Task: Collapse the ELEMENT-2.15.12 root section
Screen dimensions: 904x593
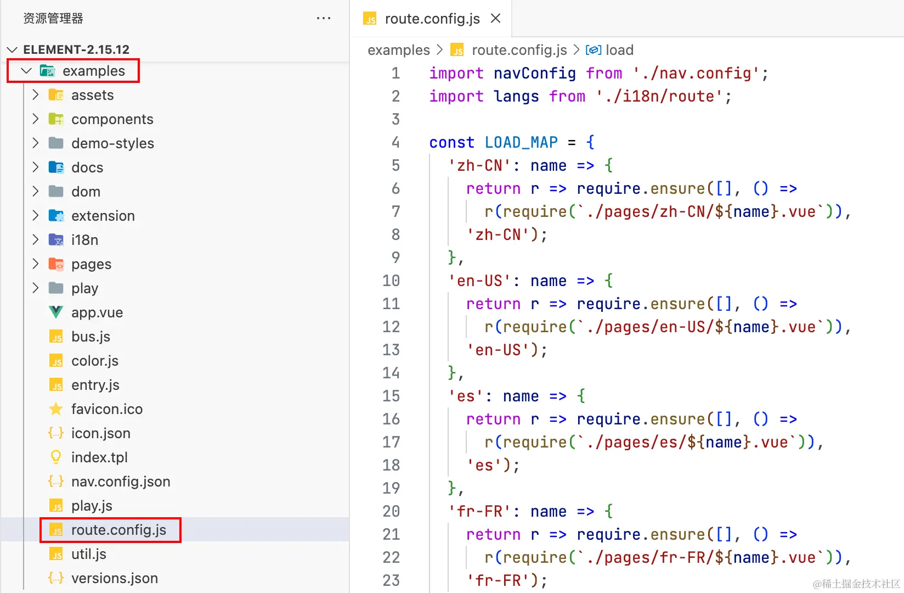Action: click(x=13, y=49)
